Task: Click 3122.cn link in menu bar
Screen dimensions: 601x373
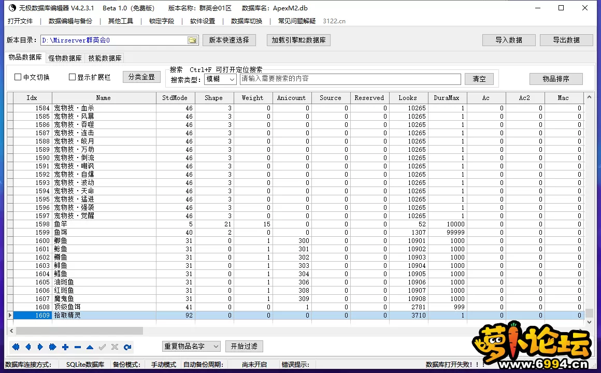Action: (x=334, y=21)
